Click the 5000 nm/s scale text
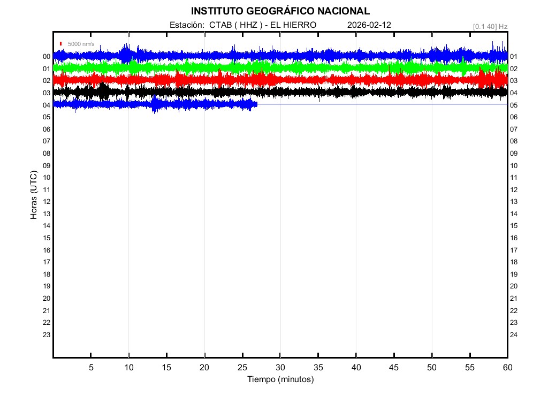Image resolution: width=548 pixels, height=411 pixels. (x=81, y=44)
